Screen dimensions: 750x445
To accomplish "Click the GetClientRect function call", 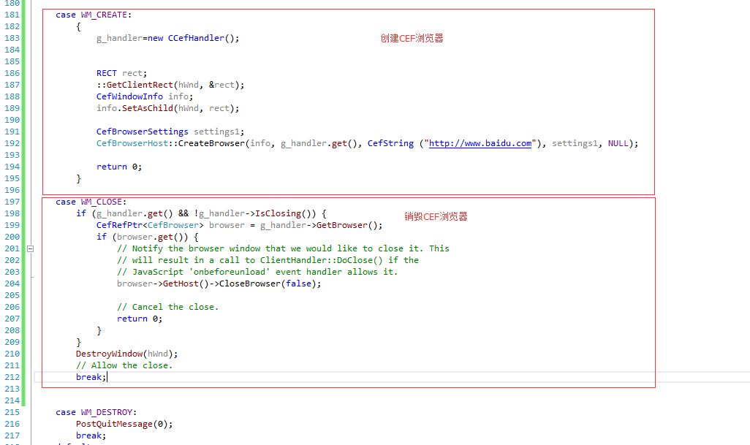I will (140, 85).
